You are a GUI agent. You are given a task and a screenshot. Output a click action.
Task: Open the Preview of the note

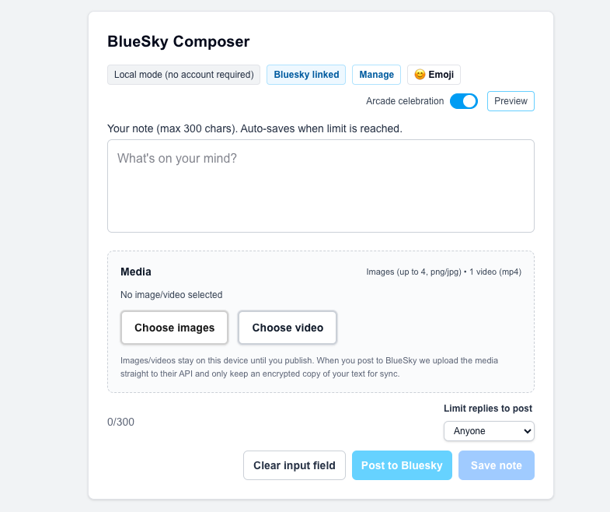(x=511, y=101)
